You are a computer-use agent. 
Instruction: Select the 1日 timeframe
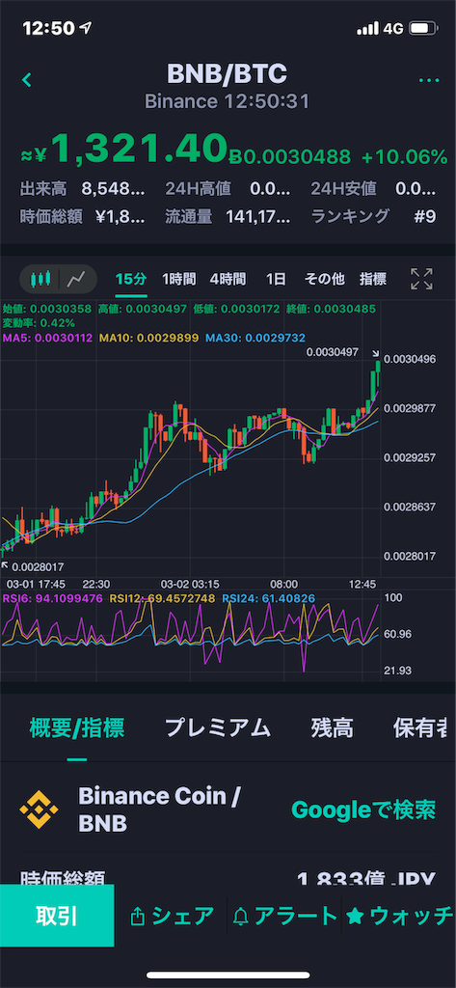tap(276, 279)
